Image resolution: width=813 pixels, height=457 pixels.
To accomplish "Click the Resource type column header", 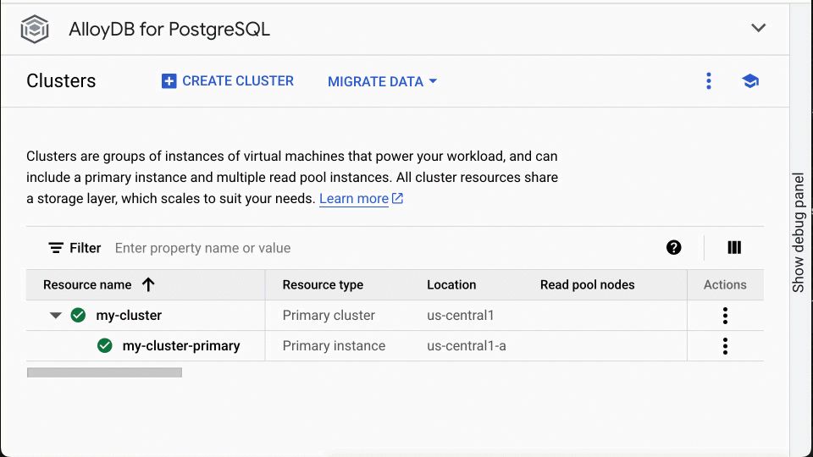I will tap(323, 284).
